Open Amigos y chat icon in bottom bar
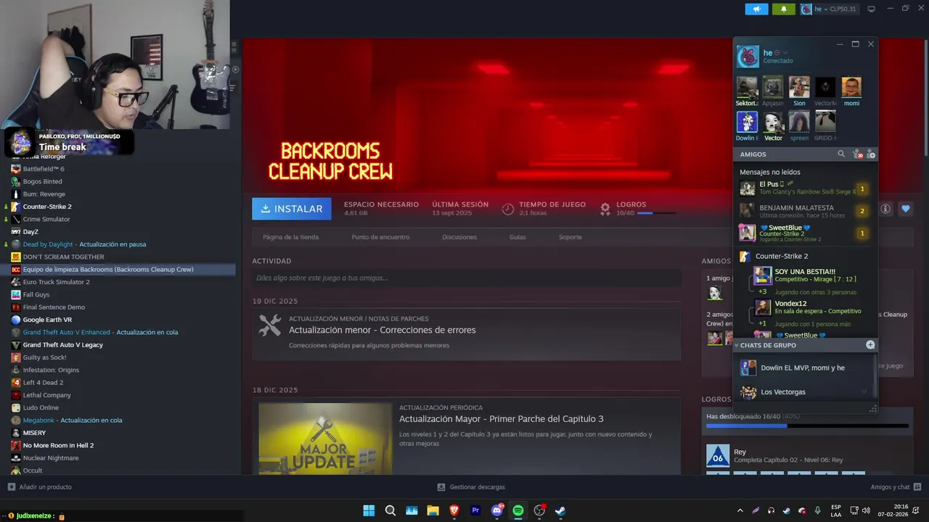 tap(917, 486)
